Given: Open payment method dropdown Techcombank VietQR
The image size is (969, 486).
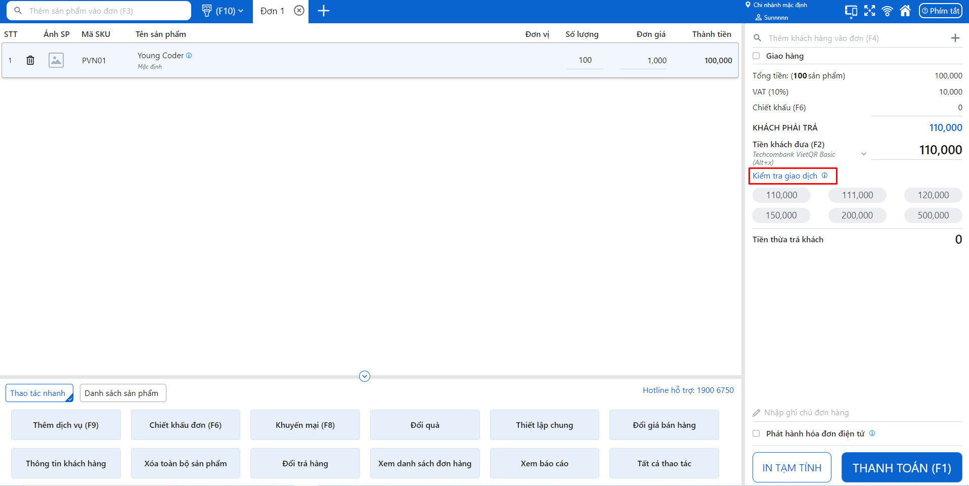Looking at the screenshot, I should point(864,154).
